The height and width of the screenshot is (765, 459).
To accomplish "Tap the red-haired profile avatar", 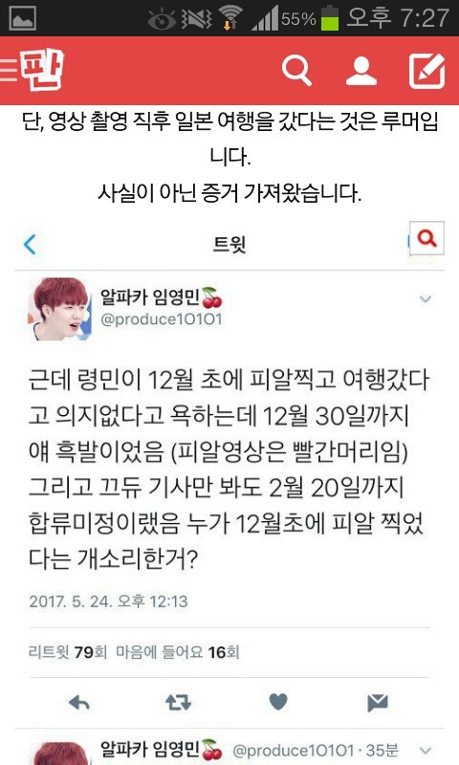I will [60, 309].
